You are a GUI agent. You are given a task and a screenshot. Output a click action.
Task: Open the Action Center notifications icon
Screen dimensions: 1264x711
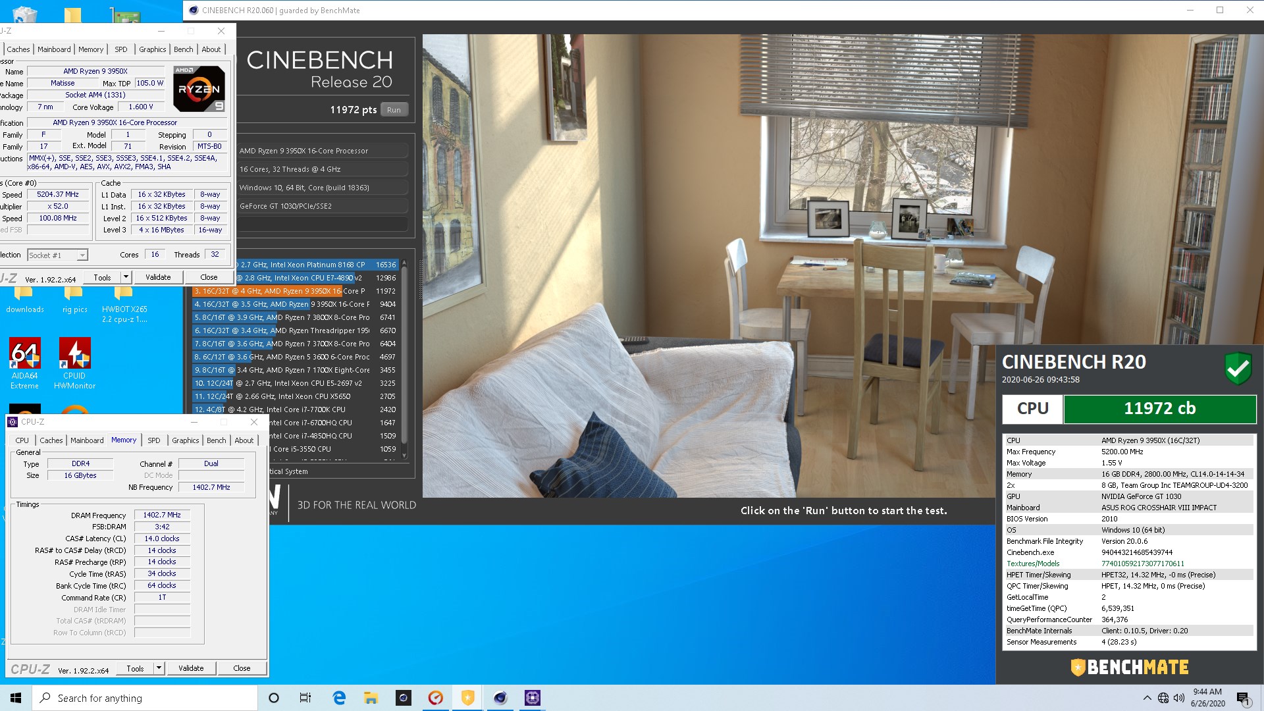1243,698
